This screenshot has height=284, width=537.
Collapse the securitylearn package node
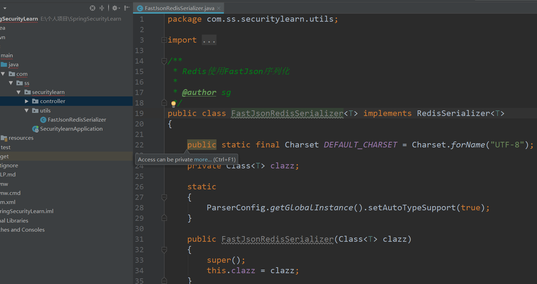(x=19, y=92)
